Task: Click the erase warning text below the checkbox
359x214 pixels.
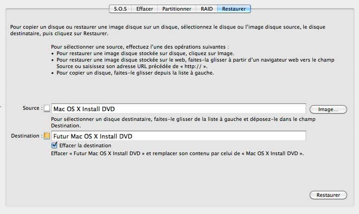Action: [x=177, y=153]
